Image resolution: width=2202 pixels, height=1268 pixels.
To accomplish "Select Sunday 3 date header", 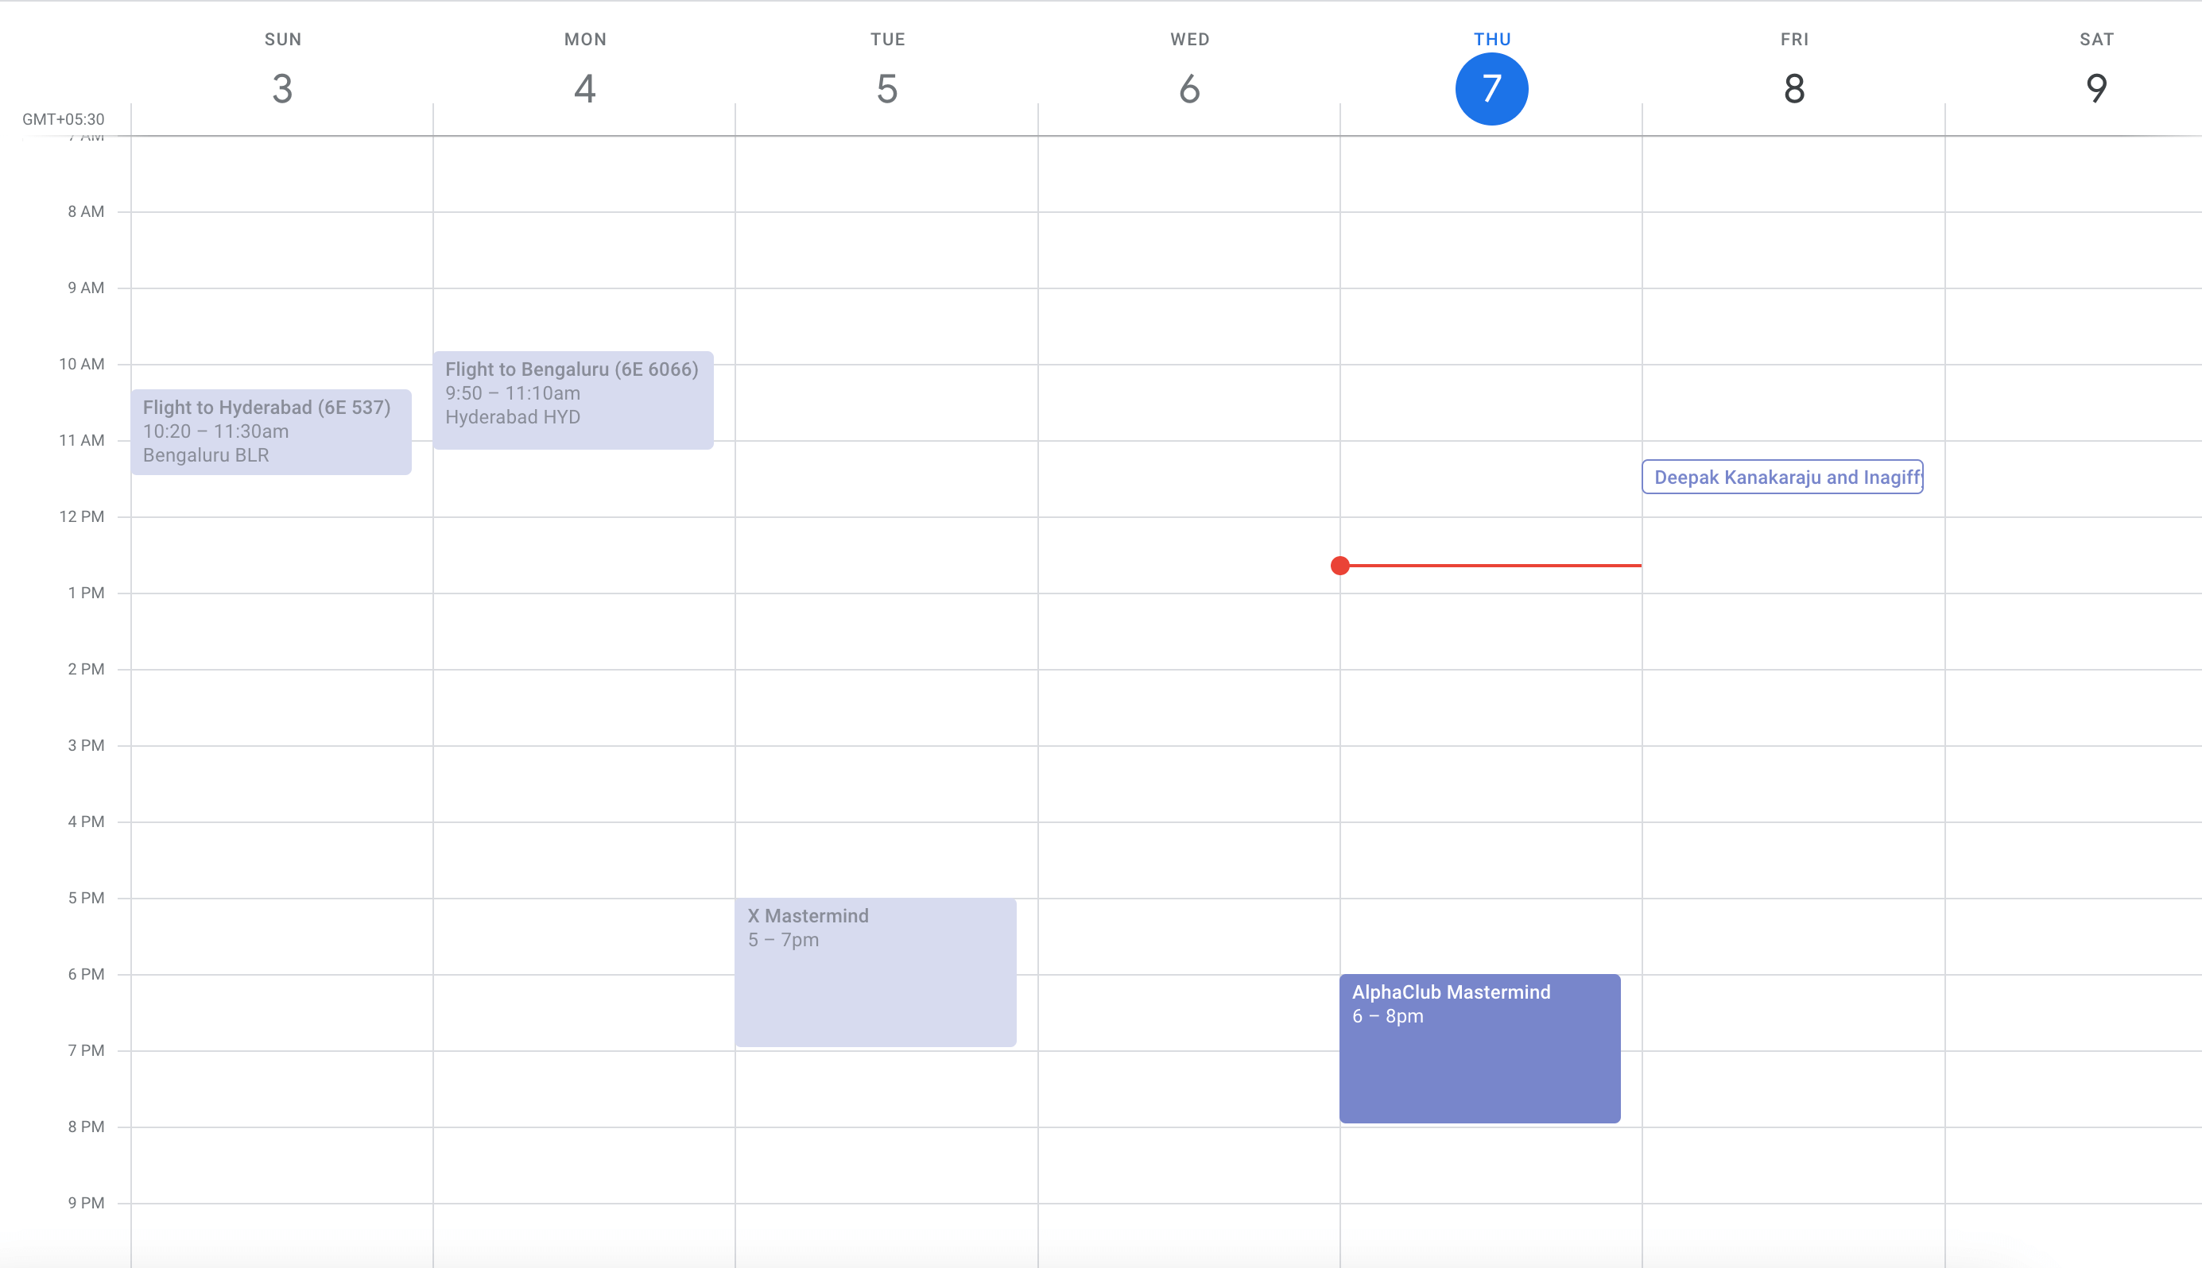I will pyautogui.click(x=282, y=89).
